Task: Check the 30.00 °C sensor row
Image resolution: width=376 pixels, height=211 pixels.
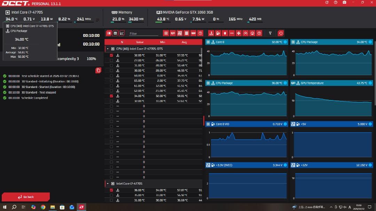Action: click(x=111, y=71)
